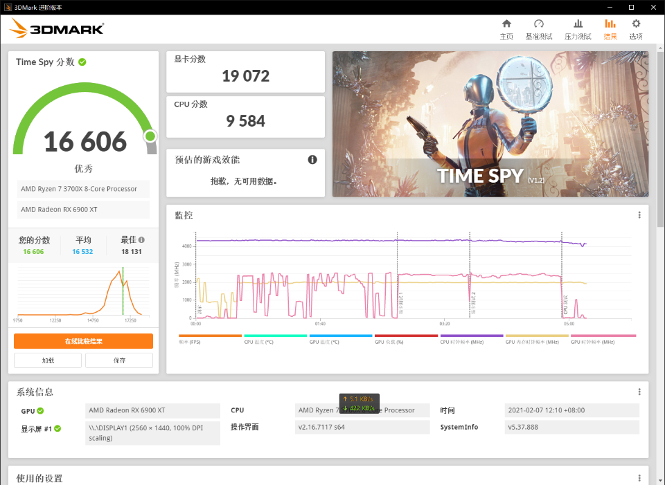Image resolution: width=665 pixels, height=485 pixels.
Task: Click the average score 16 532
Action: 82,252
